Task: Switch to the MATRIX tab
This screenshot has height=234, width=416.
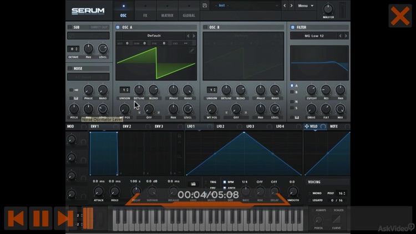Action: [x=167, y=11]
